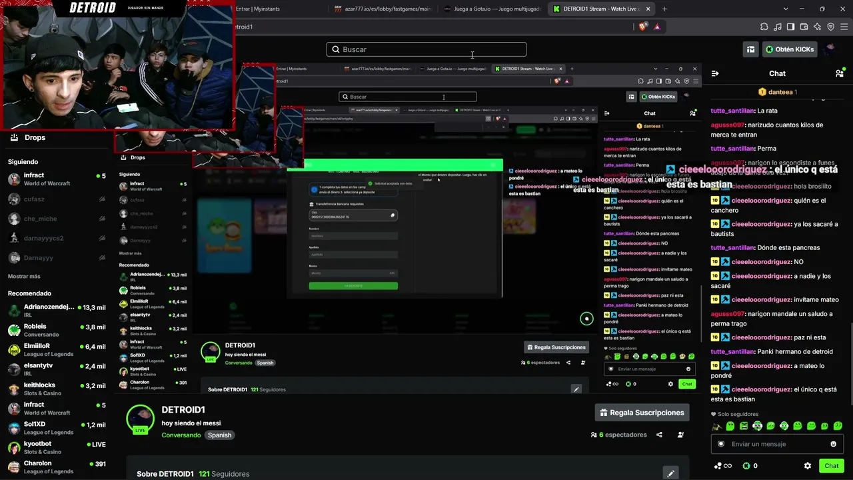853x480 pixels.
Task: Open the user profile avatar menu
Action: click(x=830, y=49)
